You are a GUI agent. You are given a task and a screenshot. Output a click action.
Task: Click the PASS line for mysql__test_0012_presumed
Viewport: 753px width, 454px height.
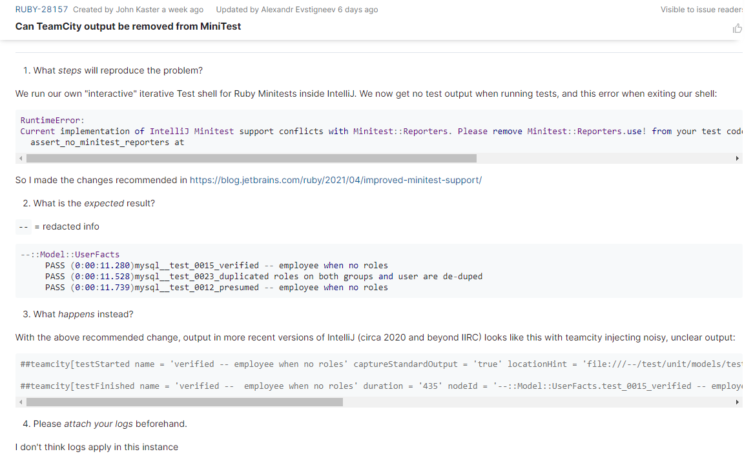point(216,288)
